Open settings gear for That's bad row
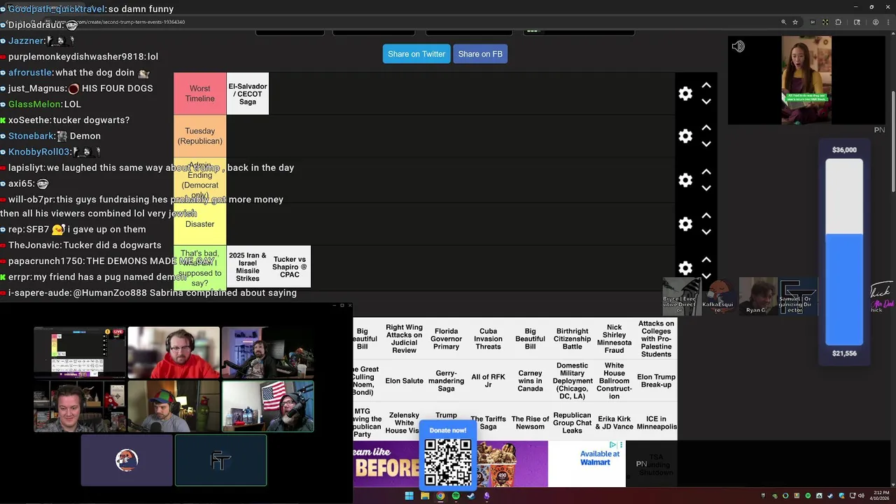This screenshot has height=504, width=896. click(685, 268)
